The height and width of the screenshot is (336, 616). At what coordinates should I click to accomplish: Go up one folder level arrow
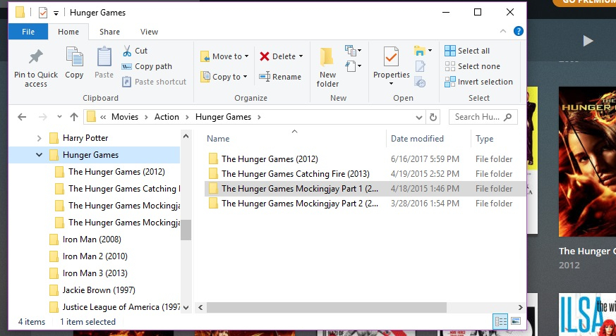[74, 117]
